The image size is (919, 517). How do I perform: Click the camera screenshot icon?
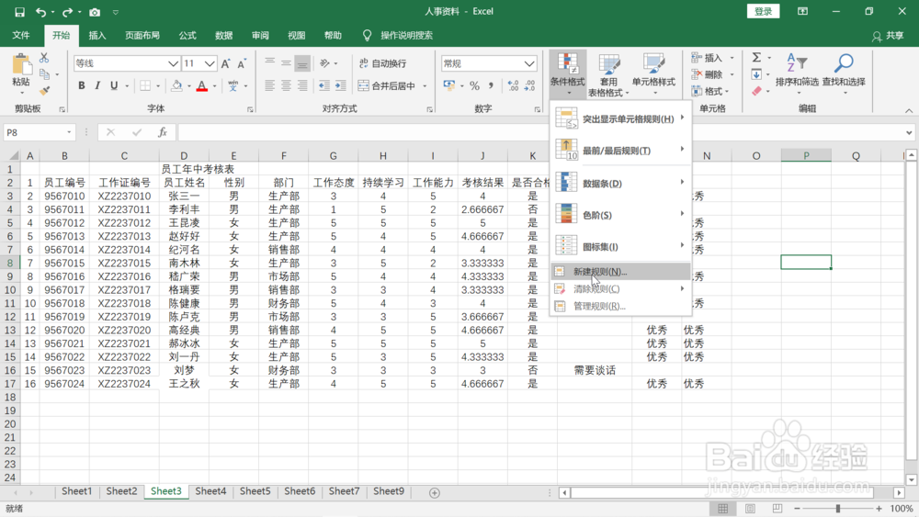(x=95, y=12)
